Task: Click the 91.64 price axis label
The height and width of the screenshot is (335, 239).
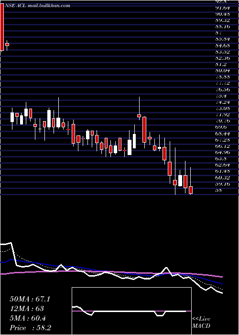Action: coord(223,8)
